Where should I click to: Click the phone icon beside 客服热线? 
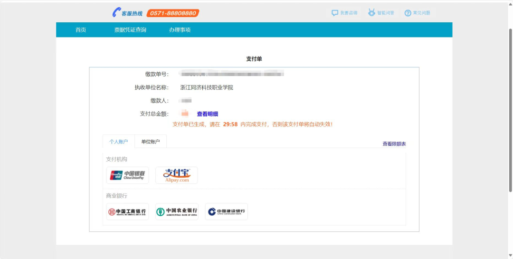116,13
